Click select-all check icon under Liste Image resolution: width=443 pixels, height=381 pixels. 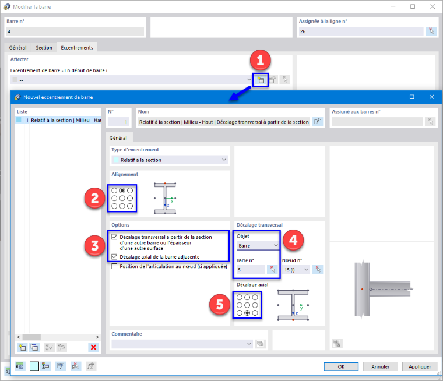tap(49, 347)
